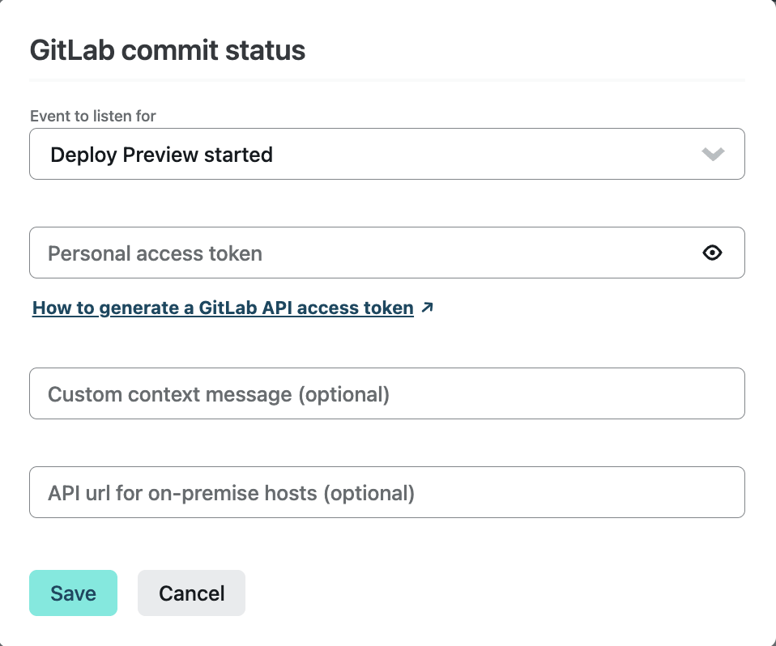
Task: Save the GitLab commit status notification
Action: pyautogui.click(x=73, y=593)
